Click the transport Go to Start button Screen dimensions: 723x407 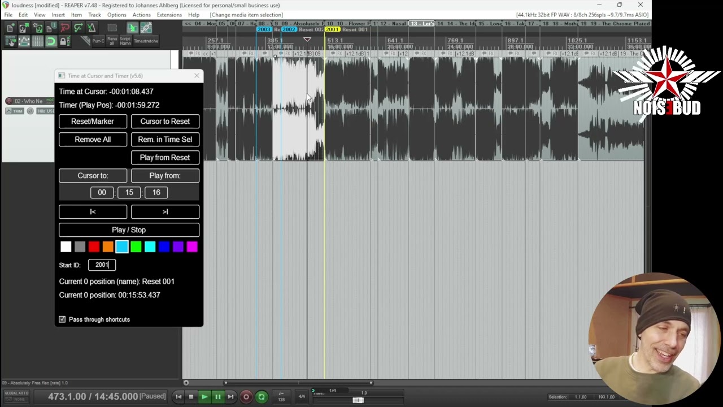(x=178, y=397)
